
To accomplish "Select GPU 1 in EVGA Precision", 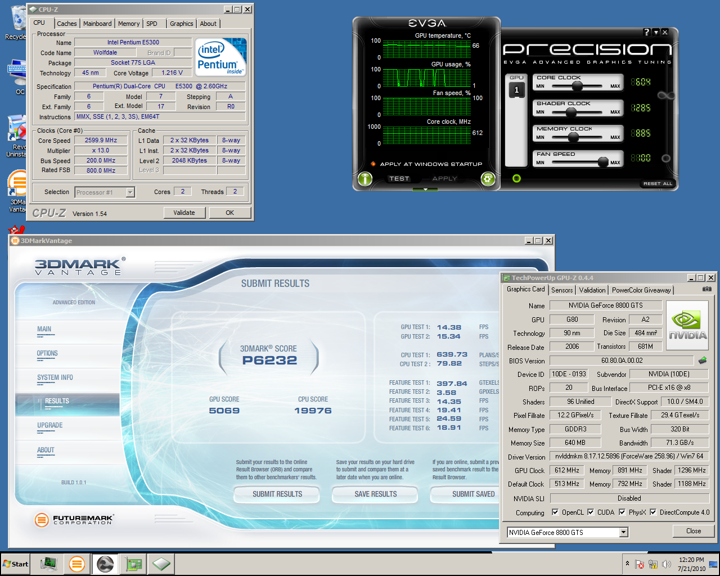I will 516,90.
